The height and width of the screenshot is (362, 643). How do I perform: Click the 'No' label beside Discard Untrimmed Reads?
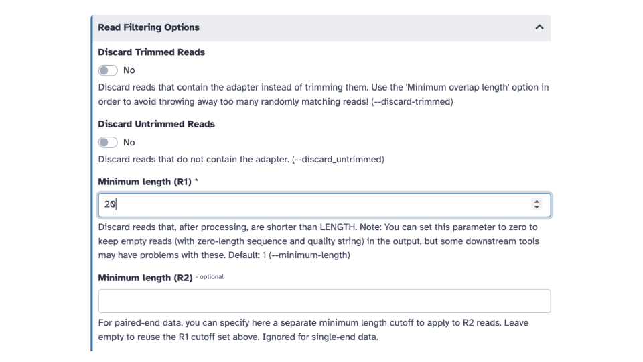[129, 142]
